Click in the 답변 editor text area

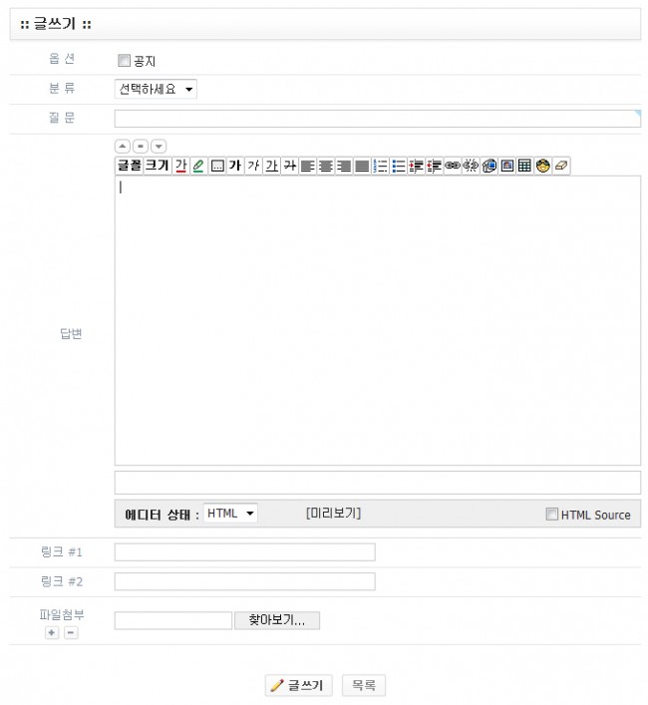378,320
